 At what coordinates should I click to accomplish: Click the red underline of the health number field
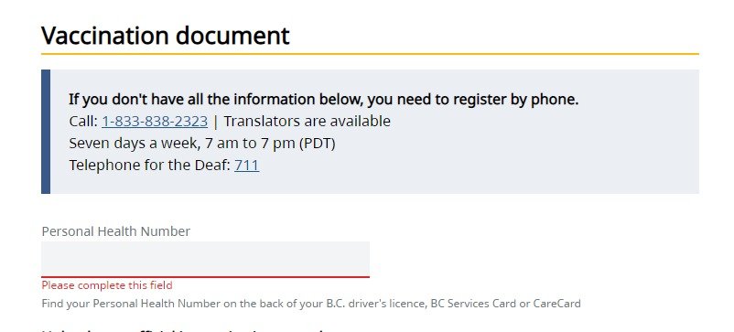click(x=206, y=277)
